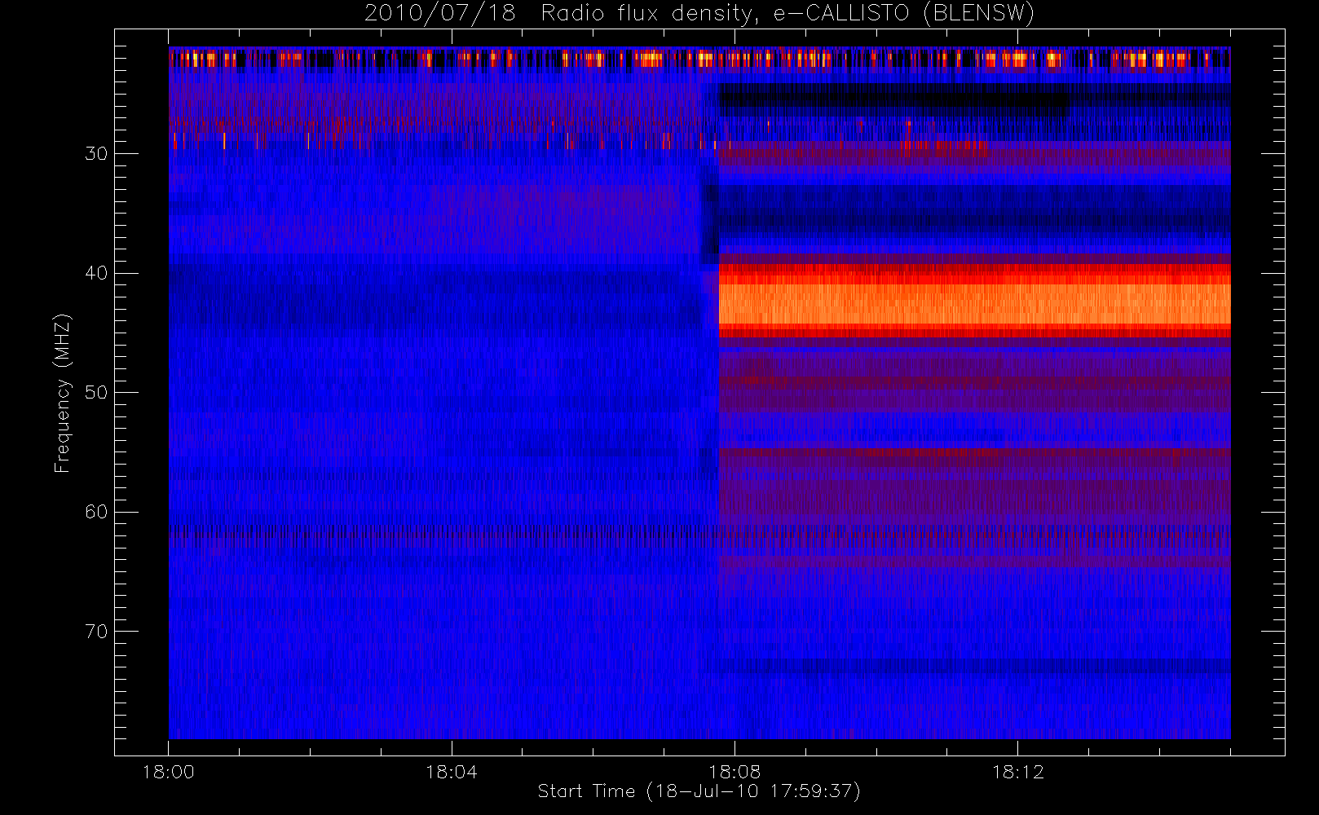Click the "40" frequency tick label
The image size is (1319, 815).
(96, 273)
